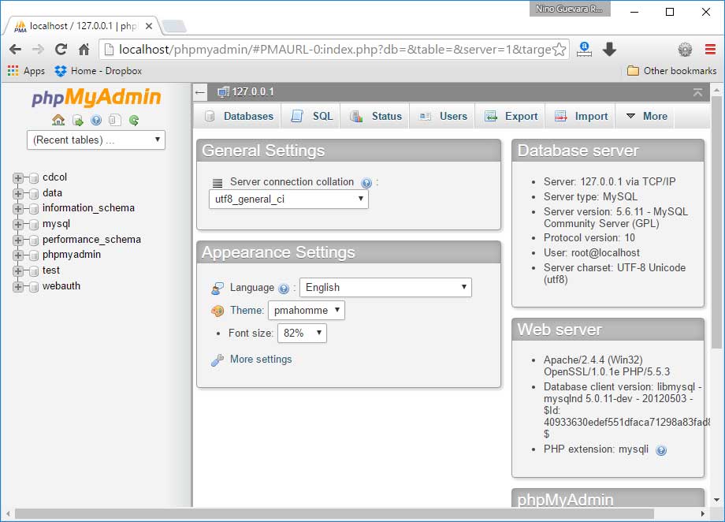Close the localhost / 127.0.0.1 browser tab
Screen dimensions: 725x522
(x=149, y=26)
